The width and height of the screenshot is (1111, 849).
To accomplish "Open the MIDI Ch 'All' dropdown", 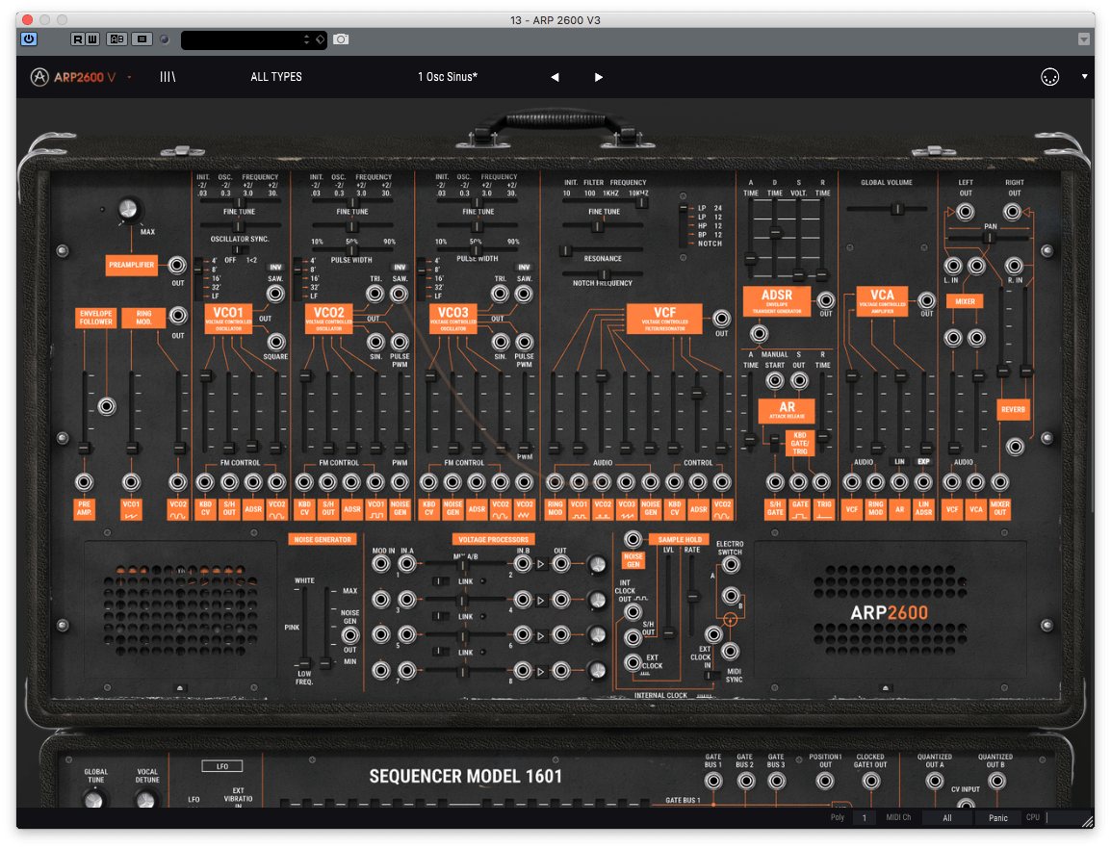I will [947, 818].
